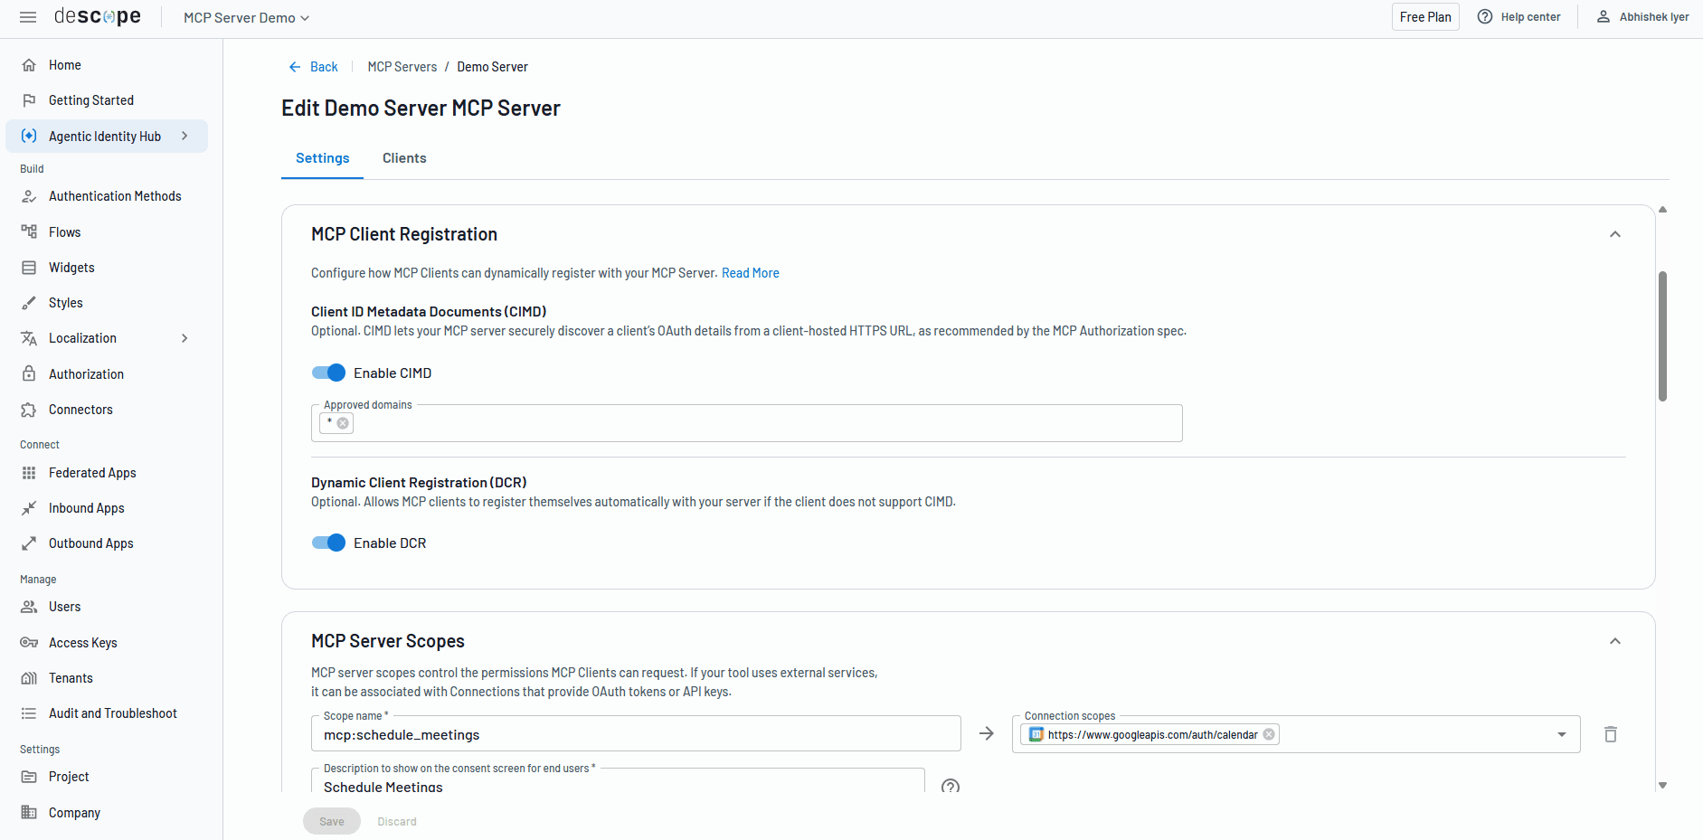Viewport: 1703px width, 840px height.
Task: Open the Widgets section
Action: pyautogui.click(x=71, y=267)
